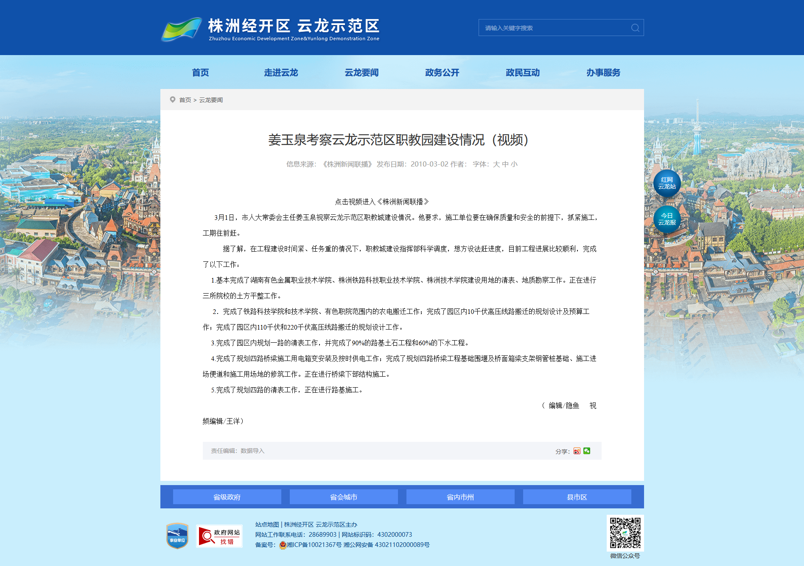Screen dimensions: 804x566
Task: Open the 站点地图 footer link
Action: click(x=267, y=524)
